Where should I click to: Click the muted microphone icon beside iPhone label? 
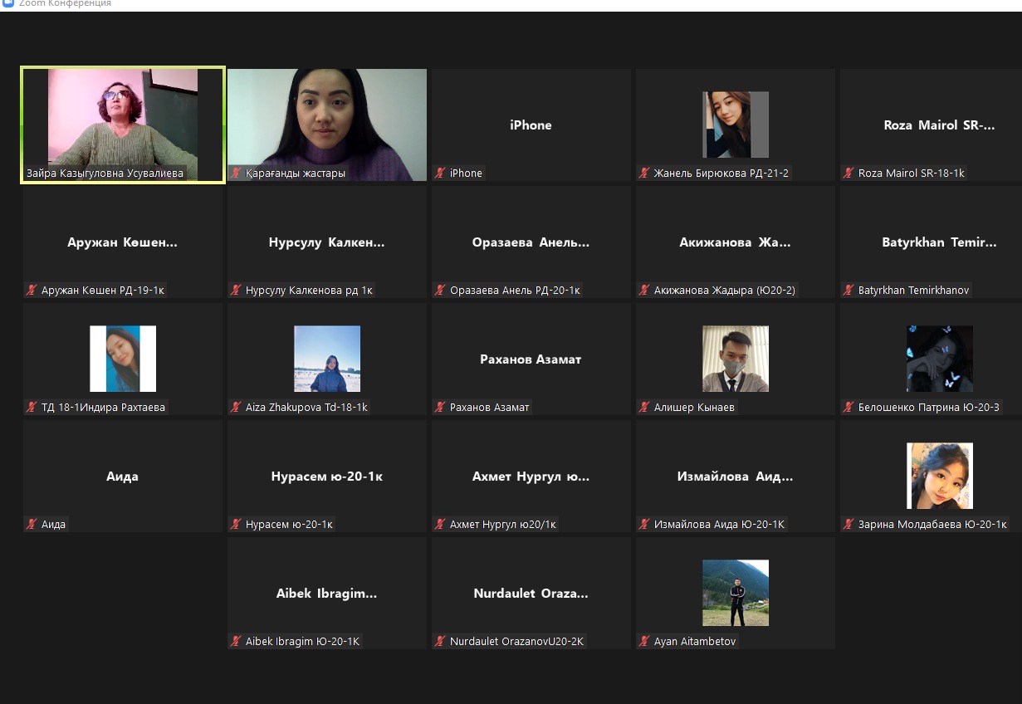441,174
